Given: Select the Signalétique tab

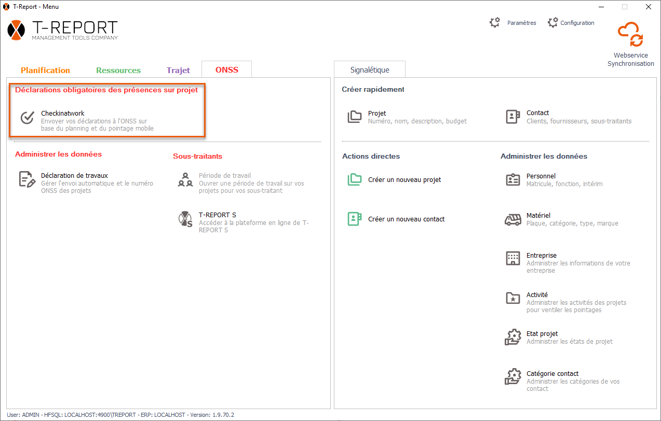Looking at the screenshot, I should [x=370, y=70].
